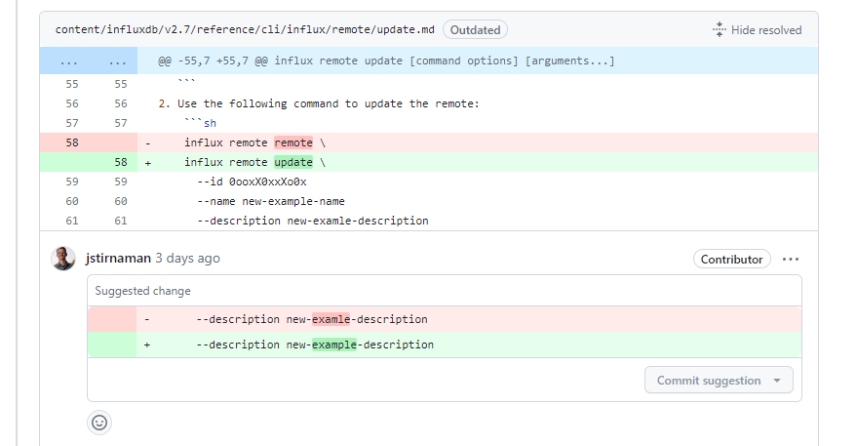The height and width of the screenshot is (446, 856).
Task: Click the Contributor badge
Action: [731, 259]
